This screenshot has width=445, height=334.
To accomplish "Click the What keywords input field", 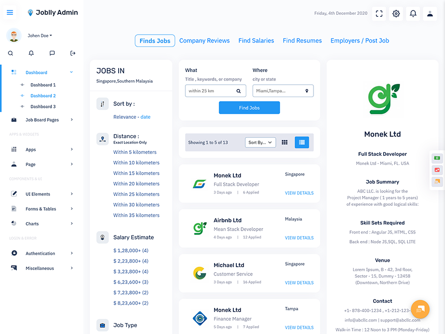I will coord(216,91).
